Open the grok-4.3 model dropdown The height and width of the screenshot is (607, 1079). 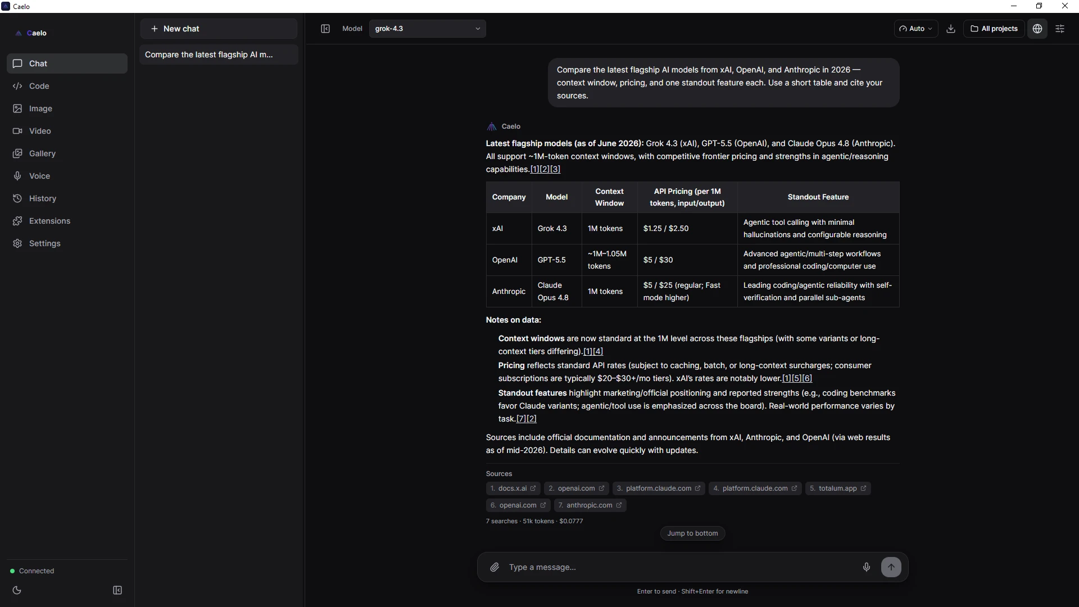click(x=427, y=29)
